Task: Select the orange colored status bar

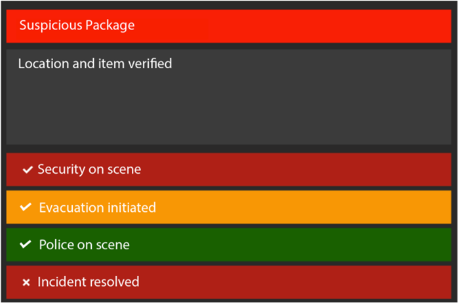Action: click(x=229, y=207)
